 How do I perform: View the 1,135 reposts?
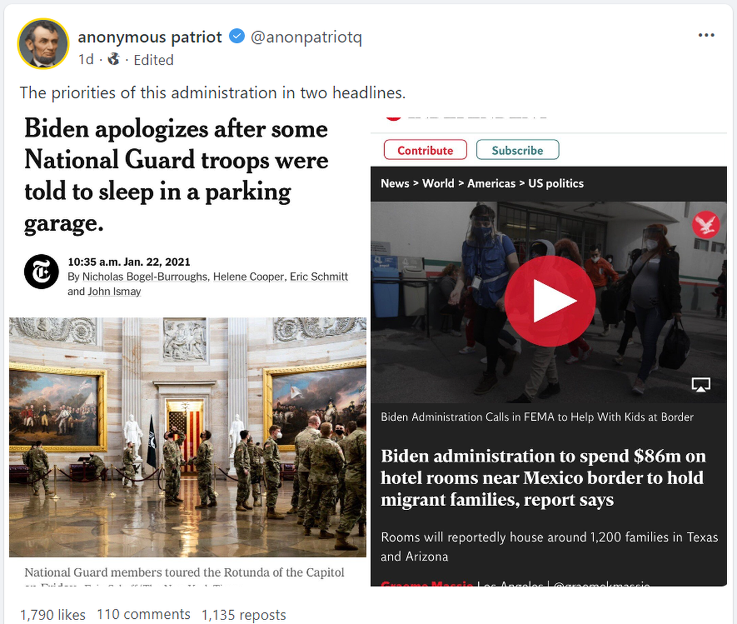(244, 615)
